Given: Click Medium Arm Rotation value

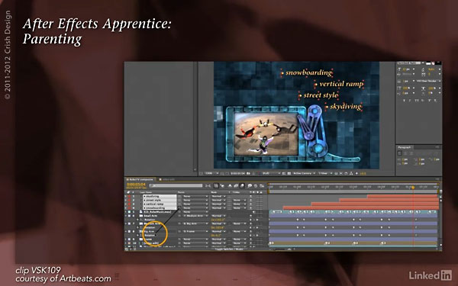Looking at the screenshot, I should click(x=218, y=227).
